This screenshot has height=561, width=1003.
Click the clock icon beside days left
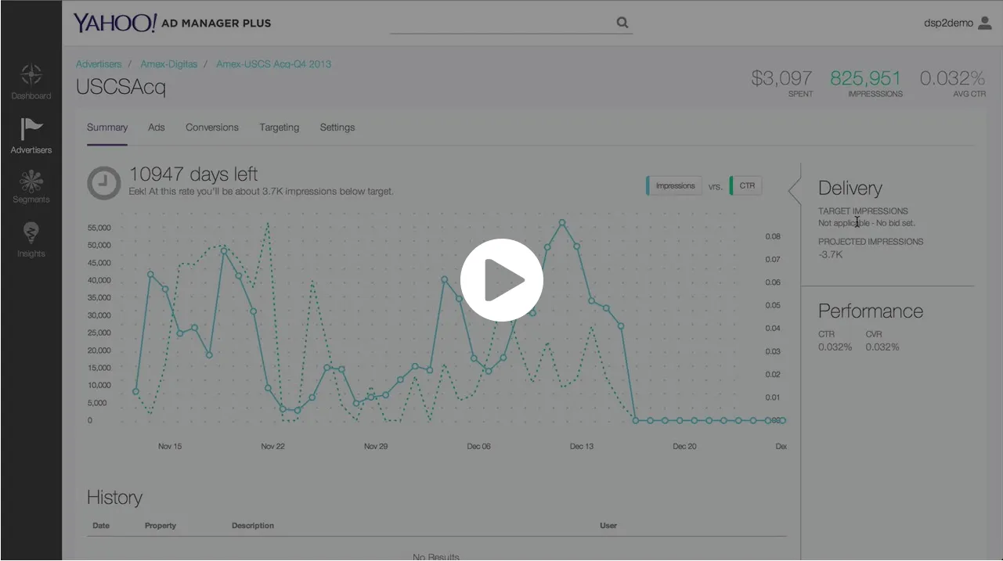[103, 183]
